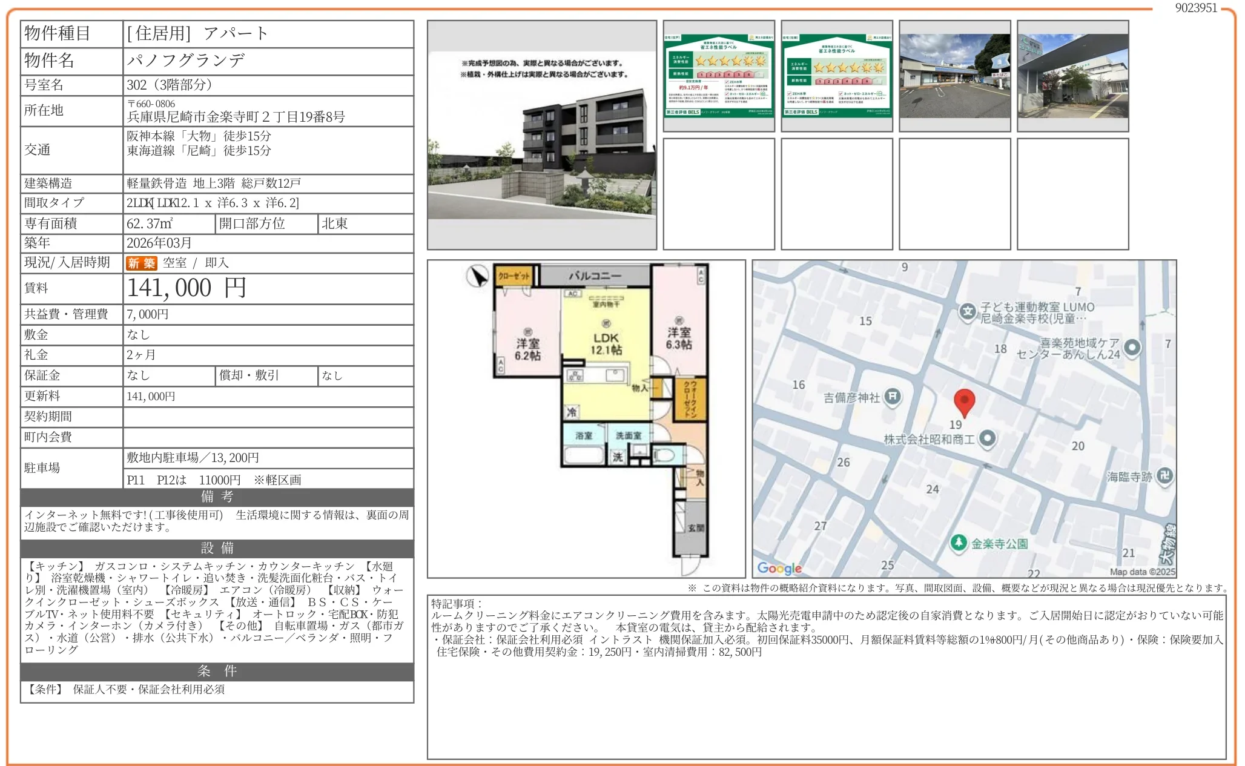The width and height of the screenshot is (1245, 766).
Task: Open the building exterior rendering image
Action: coord(541,135)
